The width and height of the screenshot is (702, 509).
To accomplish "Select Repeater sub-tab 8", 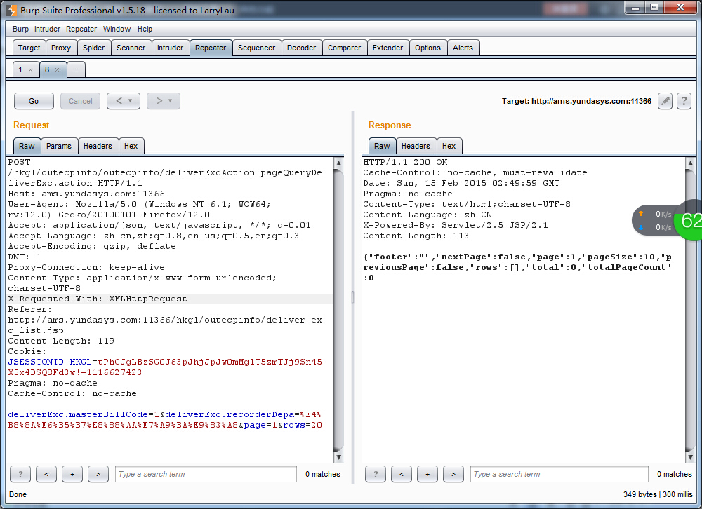I will (47, 70).
